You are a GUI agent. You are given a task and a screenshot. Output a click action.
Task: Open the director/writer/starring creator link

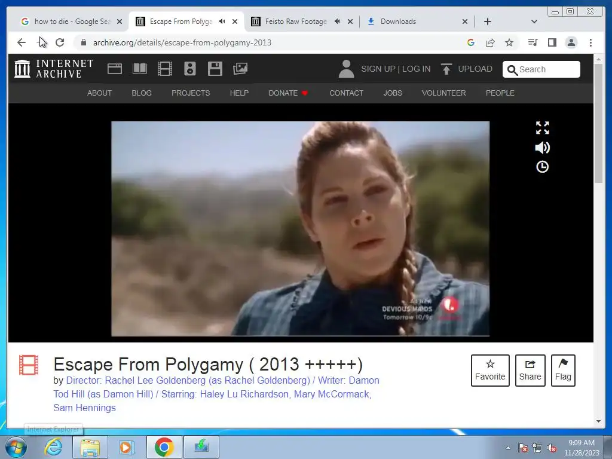[x=216, y=394]
